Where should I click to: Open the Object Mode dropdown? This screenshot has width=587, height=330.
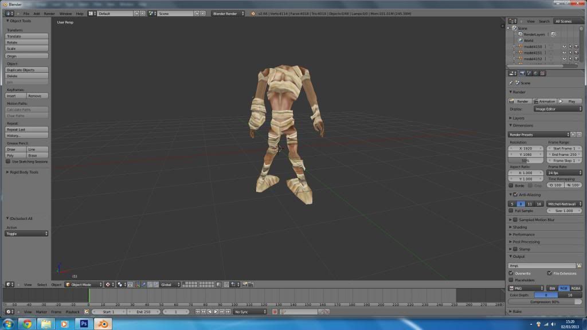(84, 285)
